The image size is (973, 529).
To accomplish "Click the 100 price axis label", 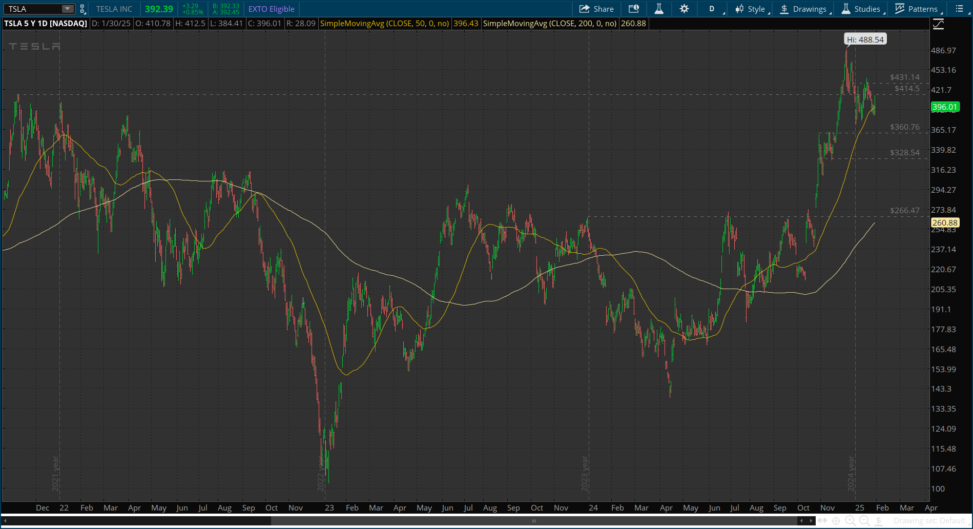I will [x=938, y=489].
